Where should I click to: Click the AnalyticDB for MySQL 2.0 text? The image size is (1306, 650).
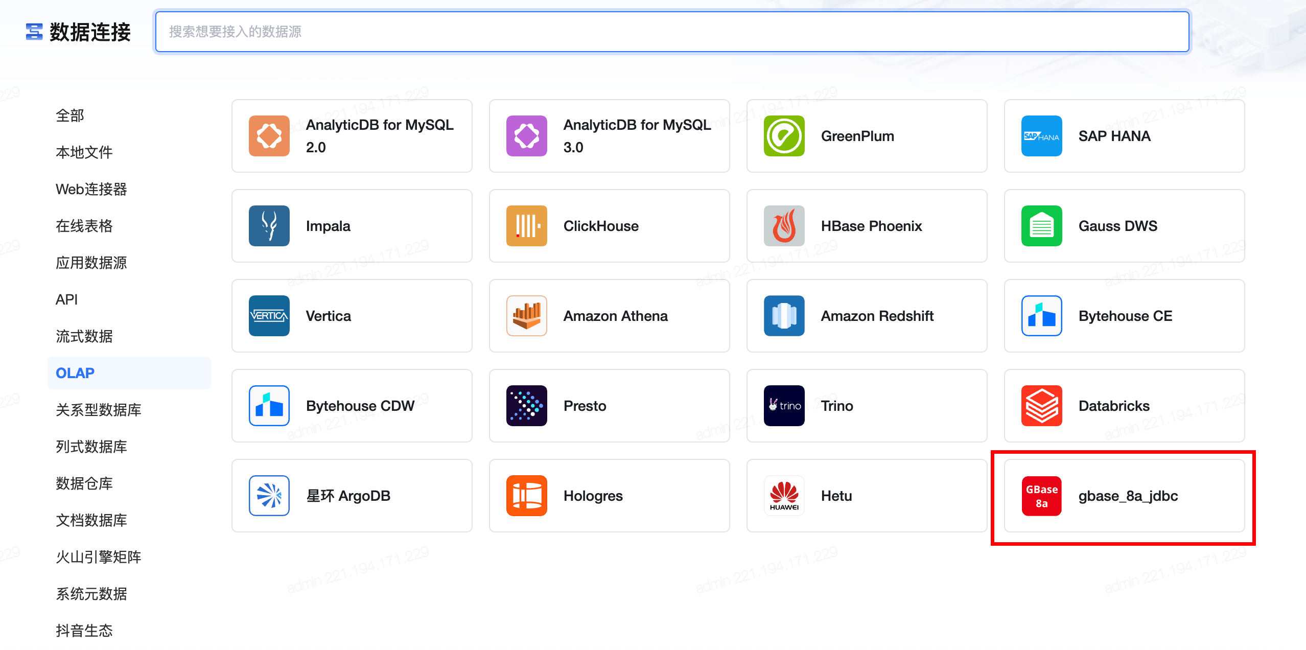(380, 136)
